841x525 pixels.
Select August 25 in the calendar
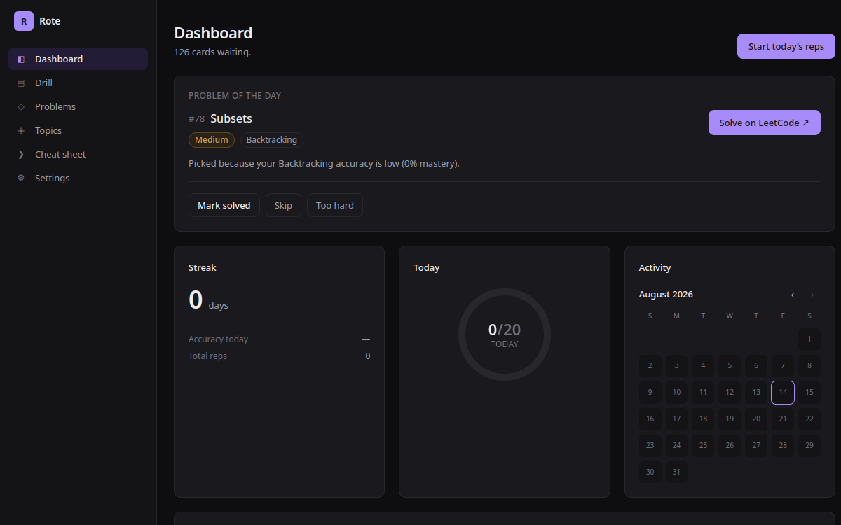pyautogui.click(x=703, y=445)
